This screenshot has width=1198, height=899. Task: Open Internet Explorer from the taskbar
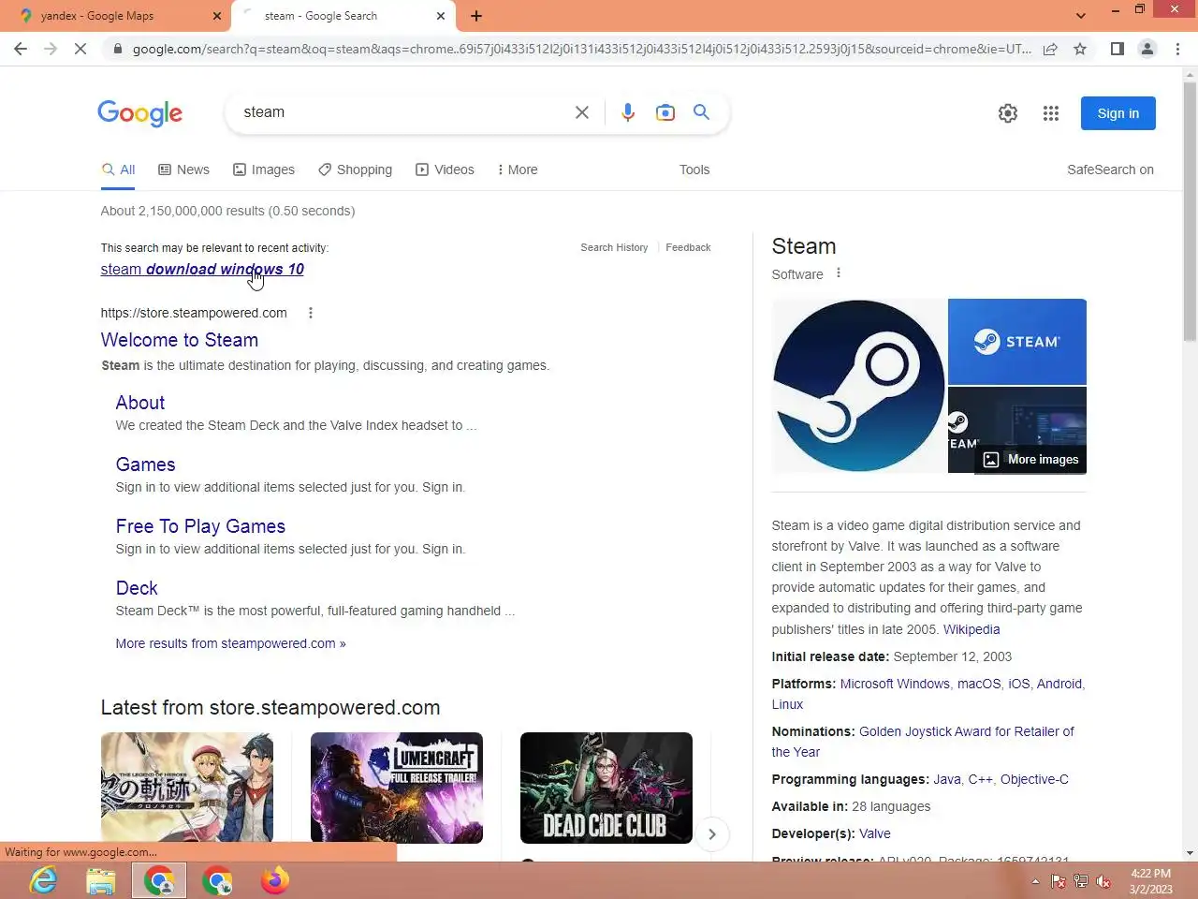pyautogui.click(x=43, y=881)
